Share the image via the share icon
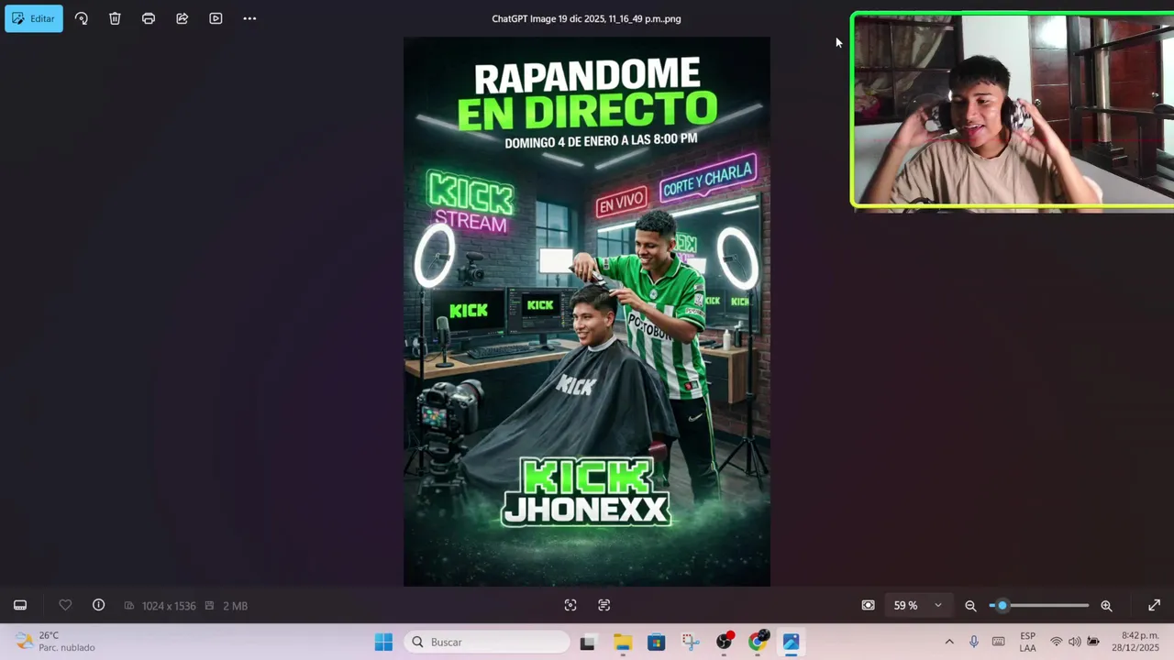The width and height of the screenshot is (1174, 660). point(183,18)
